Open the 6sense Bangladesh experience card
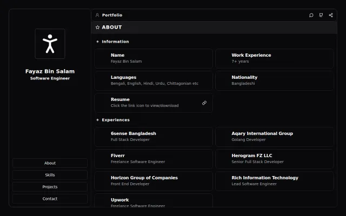The height and width of the screenshot is (216, 346). (154, 137)
